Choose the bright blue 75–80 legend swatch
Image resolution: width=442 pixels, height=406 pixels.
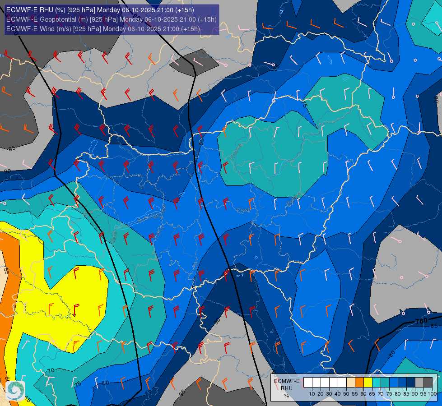pyautogui.click(x=394, y=383)
